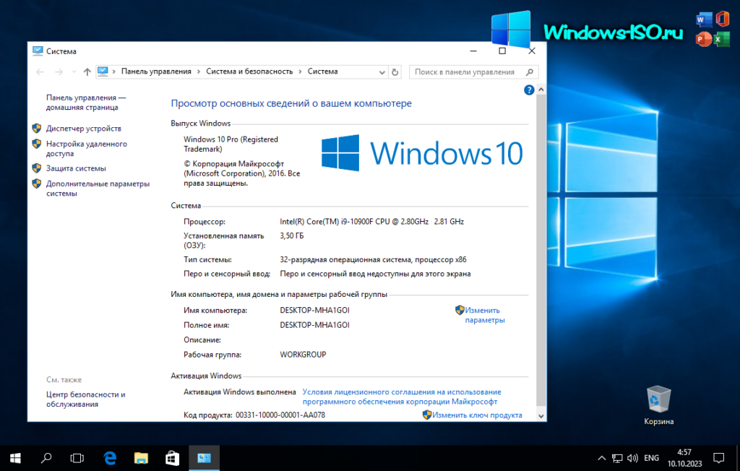Click scrollbar down arrow in System window
Viewport: 740px width, 471px height.
click(x=541, y=416)
